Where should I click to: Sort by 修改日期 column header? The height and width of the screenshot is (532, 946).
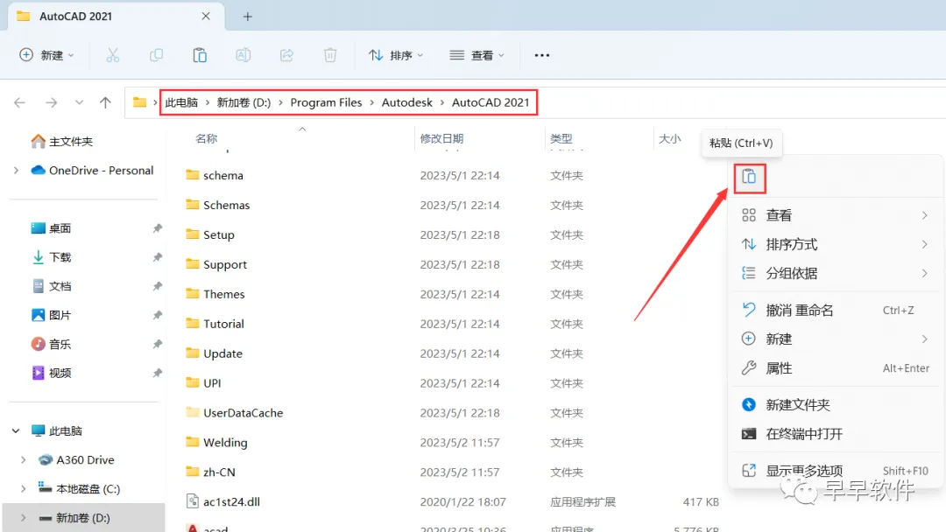pos(441,138)
